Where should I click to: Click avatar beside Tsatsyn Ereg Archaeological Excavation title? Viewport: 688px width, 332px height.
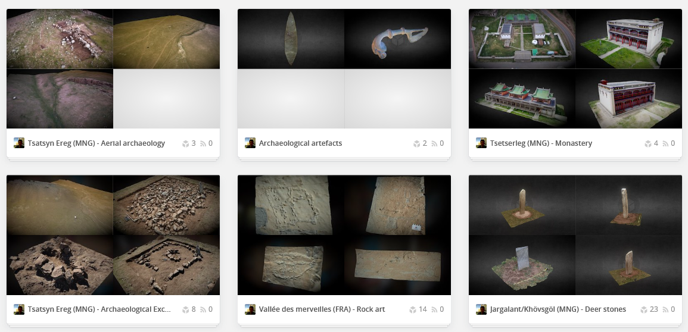point(19,309)
